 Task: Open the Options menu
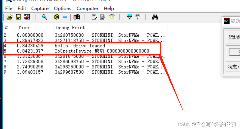(x=63, y=9)
